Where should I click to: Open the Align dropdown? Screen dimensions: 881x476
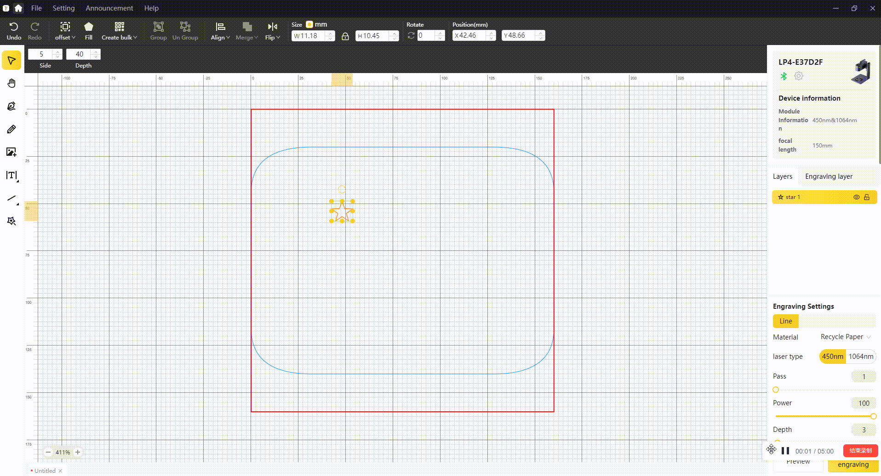[x=220, y=31]
